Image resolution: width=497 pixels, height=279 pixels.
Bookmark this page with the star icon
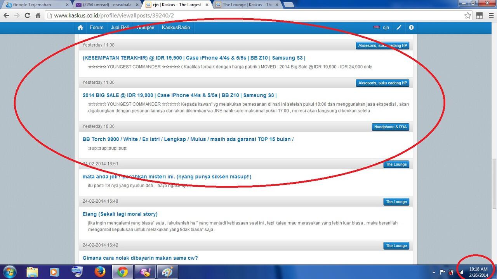click(x=468, y=15)
